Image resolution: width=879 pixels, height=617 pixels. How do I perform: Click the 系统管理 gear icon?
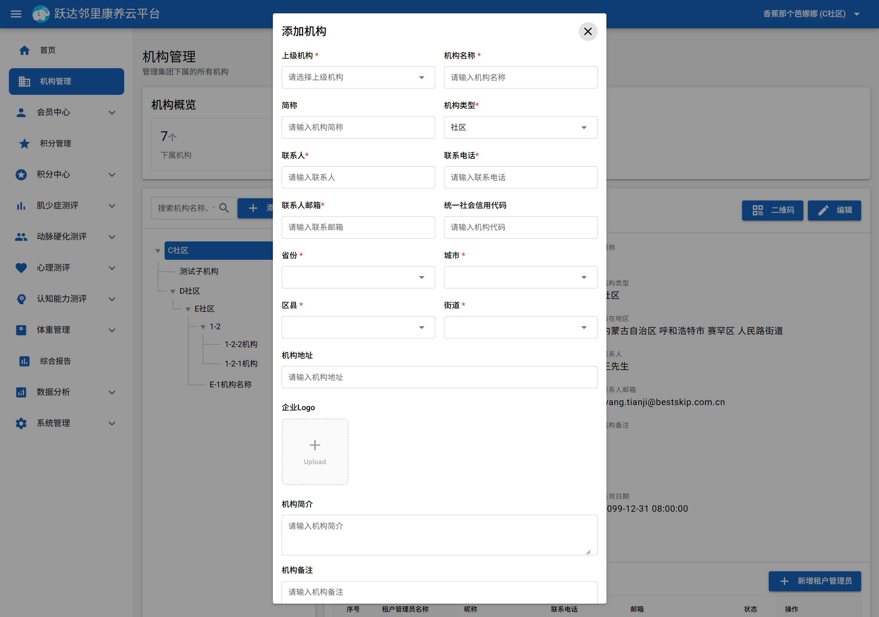tap(21, 423)
